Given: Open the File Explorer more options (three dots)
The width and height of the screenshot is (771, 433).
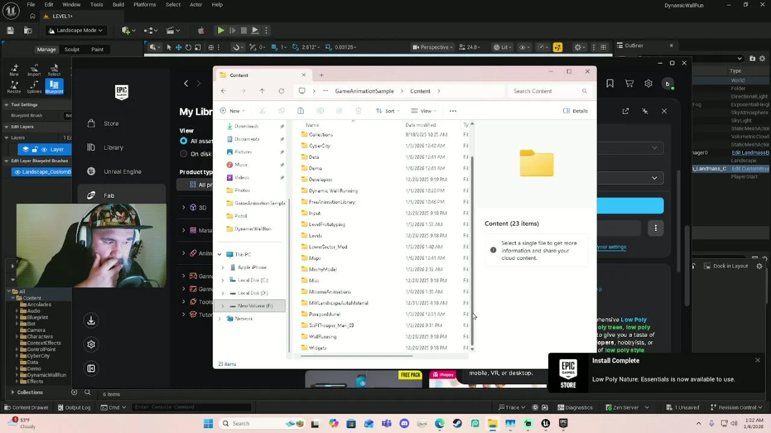Looking at the screenshot, I should (453, 111).
